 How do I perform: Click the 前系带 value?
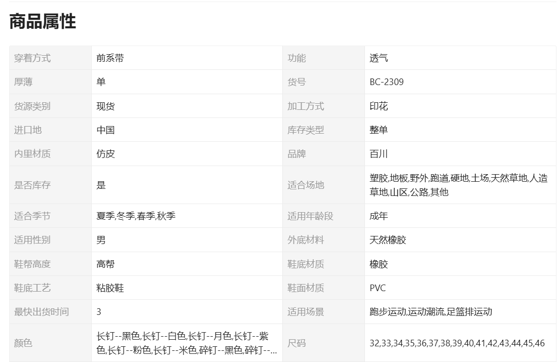[110, 58]
